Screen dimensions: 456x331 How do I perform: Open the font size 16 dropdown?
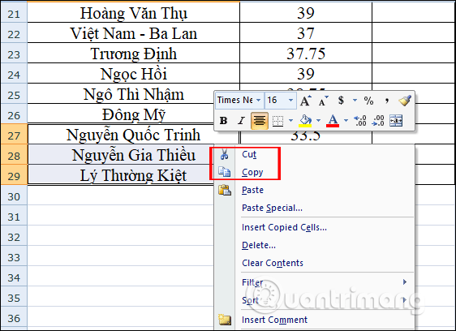pos(290,101)
